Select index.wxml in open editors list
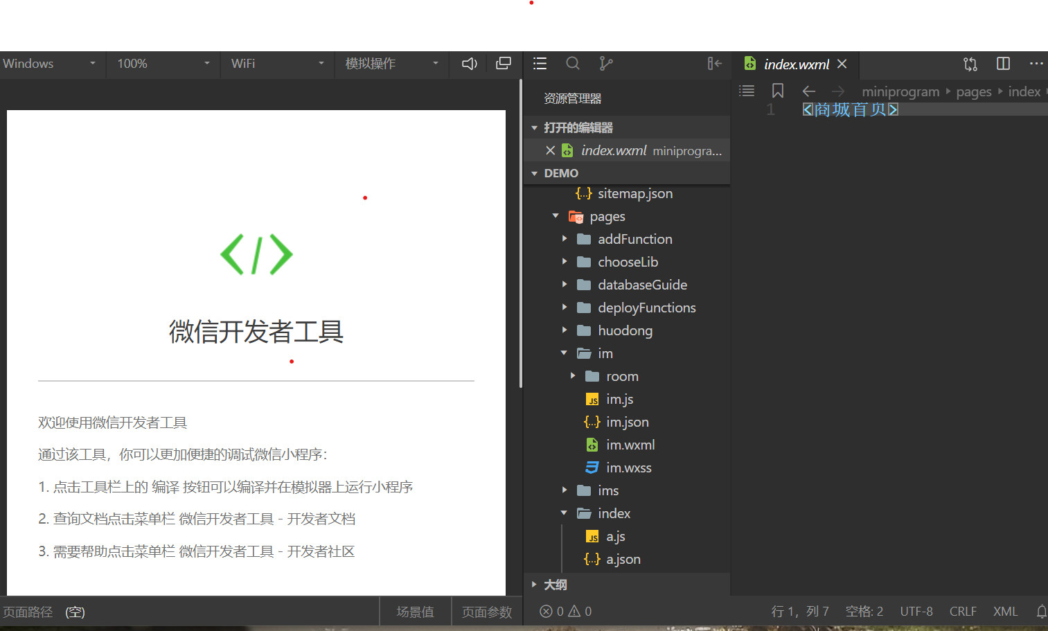The image size is (1048, 631). [x=627, y=150]
